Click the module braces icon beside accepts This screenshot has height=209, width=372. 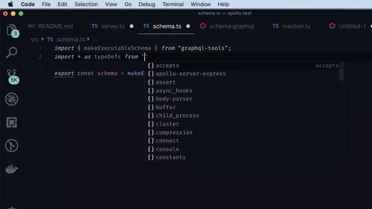coord(151,66)
